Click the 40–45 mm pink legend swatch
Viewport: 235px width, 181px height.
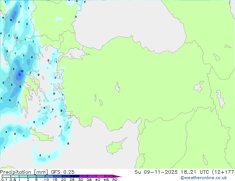[x=100, y=176]
